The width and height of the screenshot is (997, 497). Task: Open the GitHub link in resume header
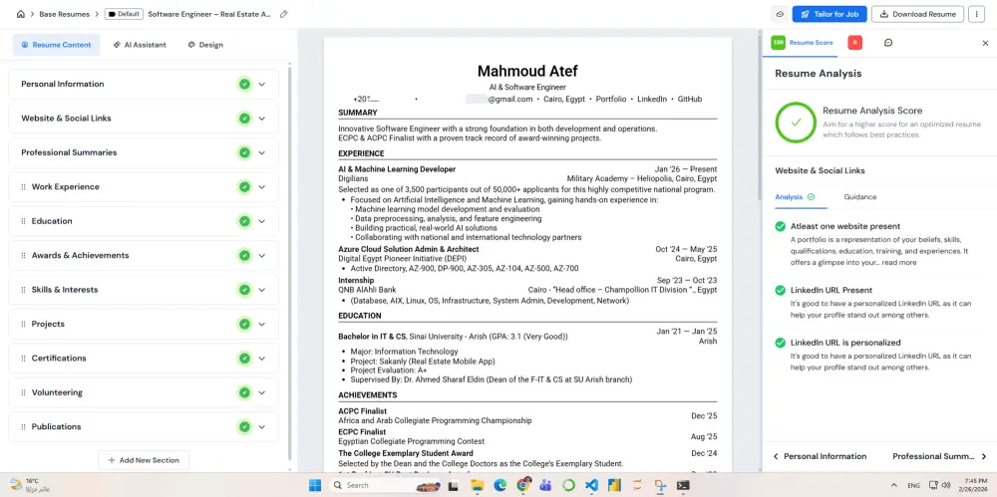click(x=689, y=100)
